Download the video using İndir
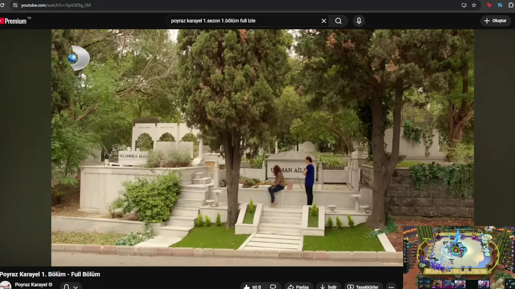The width and height of the screenshot is (515, 289). [328, 287]
